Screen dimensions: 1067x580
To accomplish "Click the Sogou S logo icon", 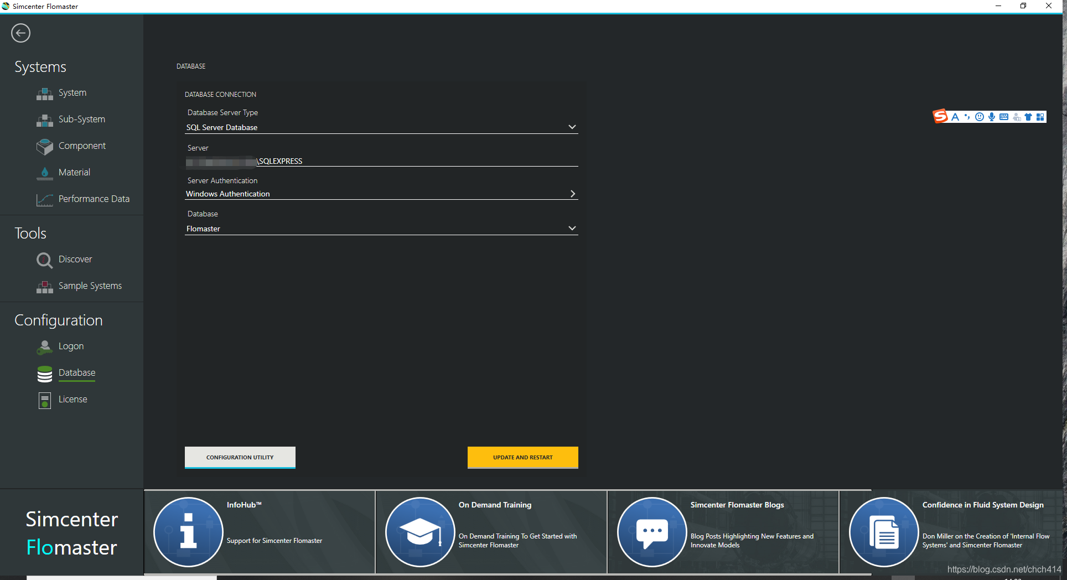I will (940, 116).
